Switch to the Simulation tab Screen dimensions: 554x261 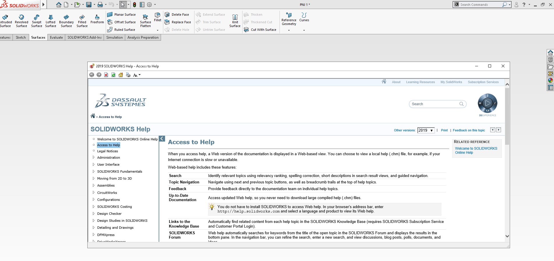pos(114,37)
